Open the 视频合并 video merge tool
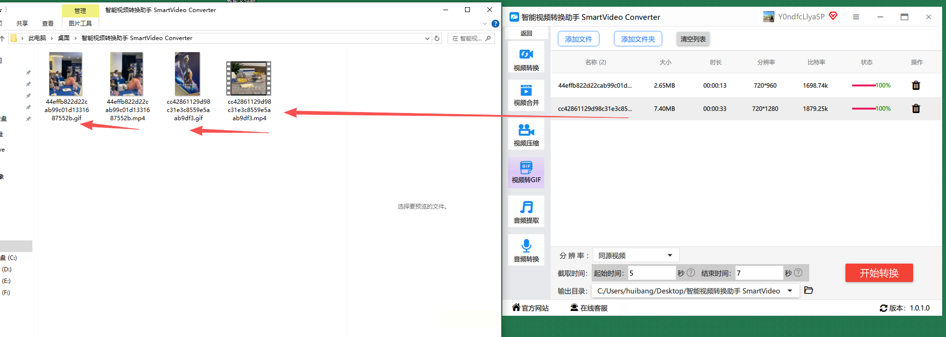Image resolution: width=946 pixels, height=337 pixels. 526,95
